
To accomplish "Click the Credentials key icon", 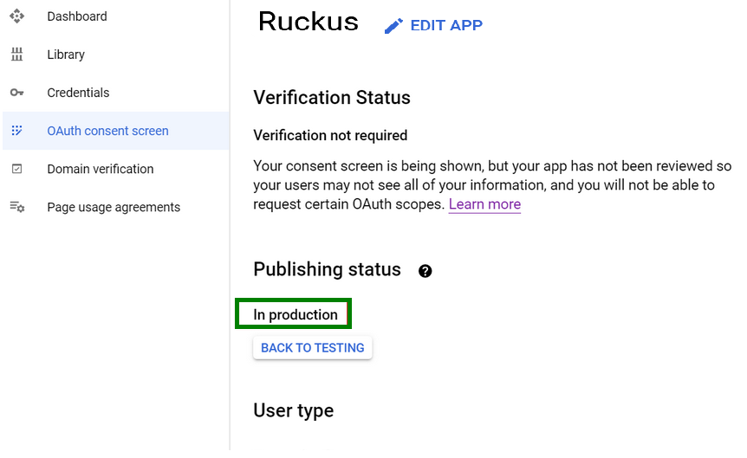I will click(16, 93).
